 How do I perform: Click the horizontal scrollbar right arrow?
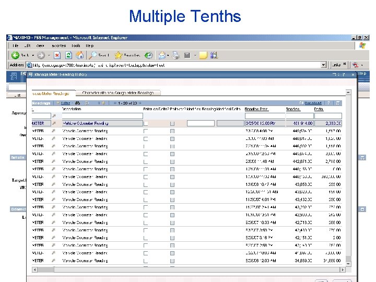pyautogui.click(x=343, y=270)
